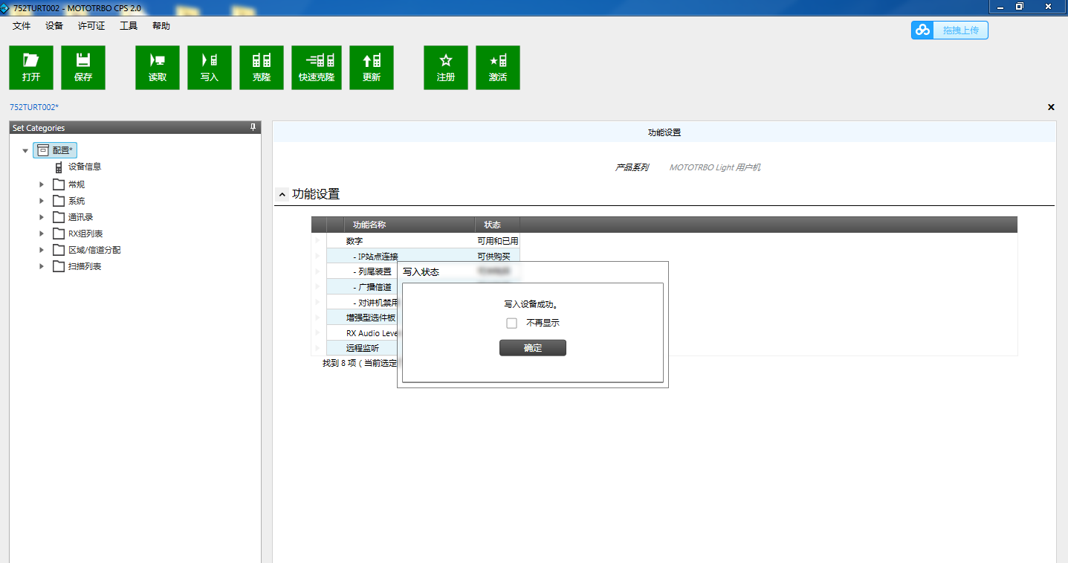Click the 激活 (Activate) toolbar icon
The image size is (1068, 563).
point(498,61)
